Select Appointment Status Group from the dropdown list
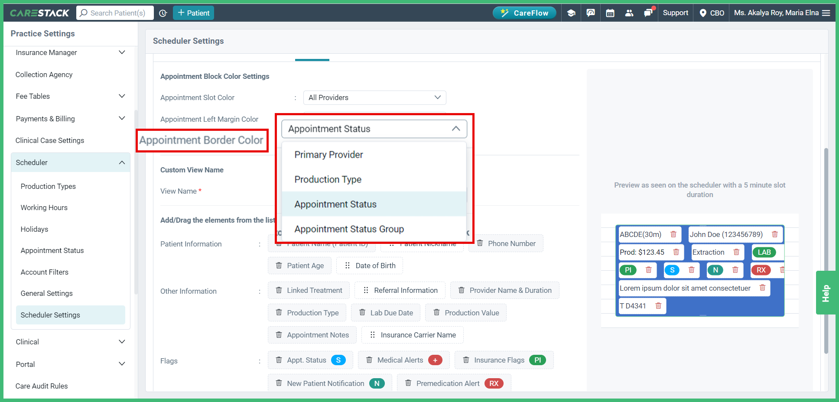 coord(349,229)
